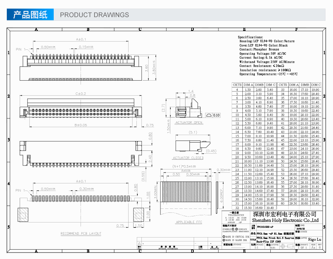Click the RECOMMEND PCB LAYOUT label
Image resolution: width=333 pixels, height=259 pixels.
(x=81, y=234)
